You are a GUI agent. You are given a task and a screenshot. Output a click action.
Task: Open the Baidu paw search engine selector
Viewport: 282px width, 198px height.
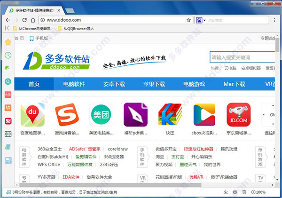[201, 20]
